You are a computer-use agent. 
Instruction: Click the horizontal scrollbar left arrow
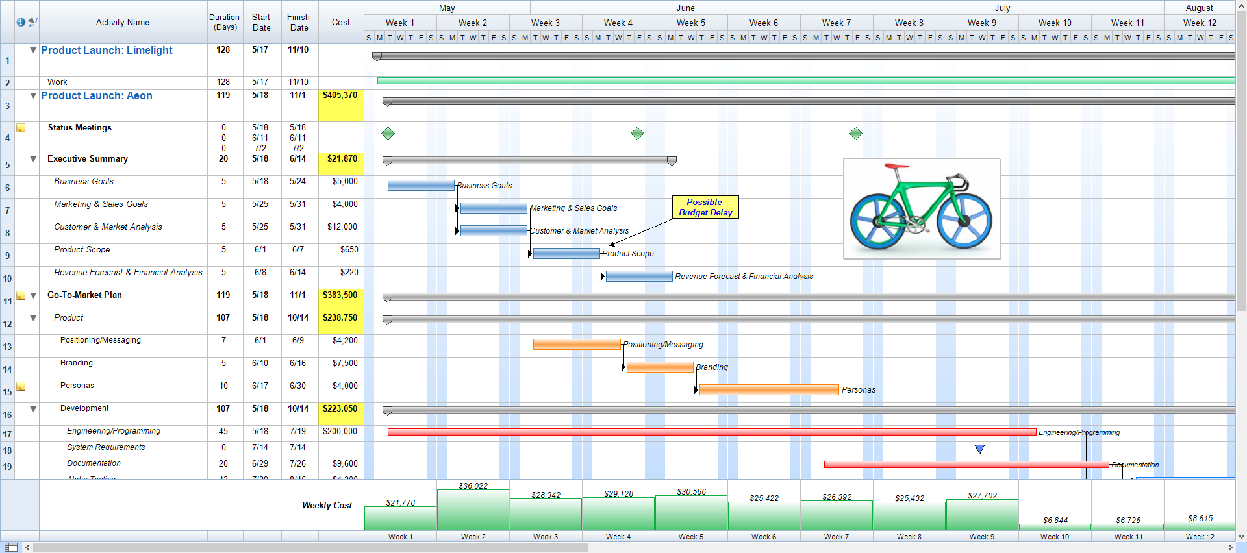pos(27,547)
